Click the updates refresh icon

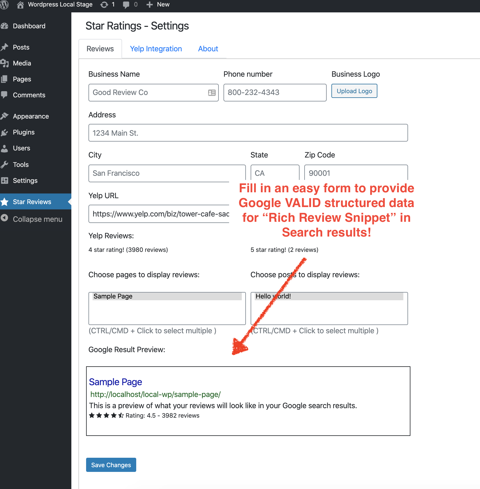click(104, 5)
